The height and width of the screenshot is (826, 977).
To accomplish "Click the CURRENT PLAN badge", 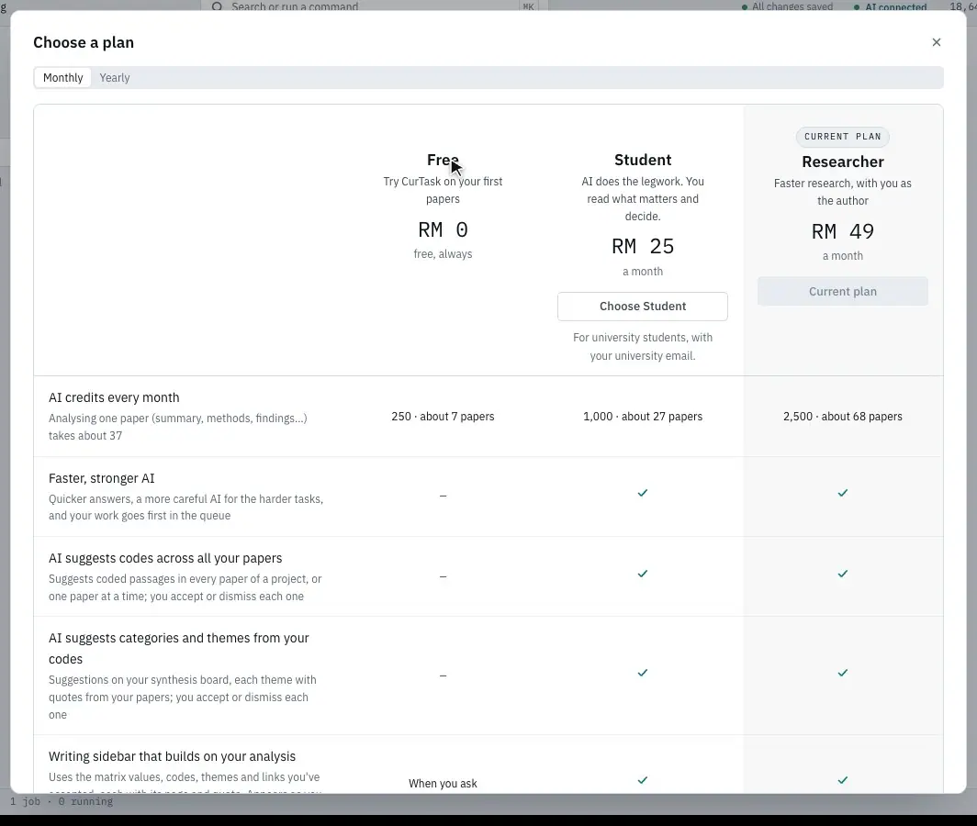I will (x=842, y=137).
